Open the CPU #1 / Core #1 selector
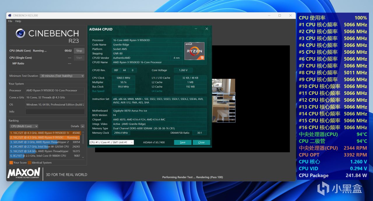The image size is (373, 201). (112, 142)
